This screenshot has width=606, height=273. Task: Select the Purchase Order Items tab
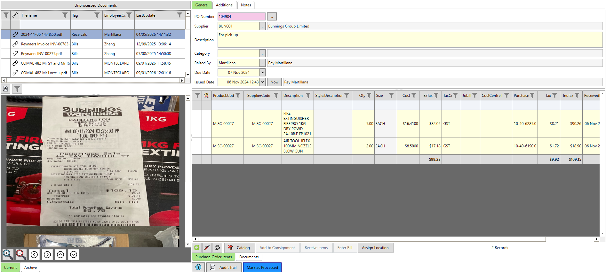213,257
